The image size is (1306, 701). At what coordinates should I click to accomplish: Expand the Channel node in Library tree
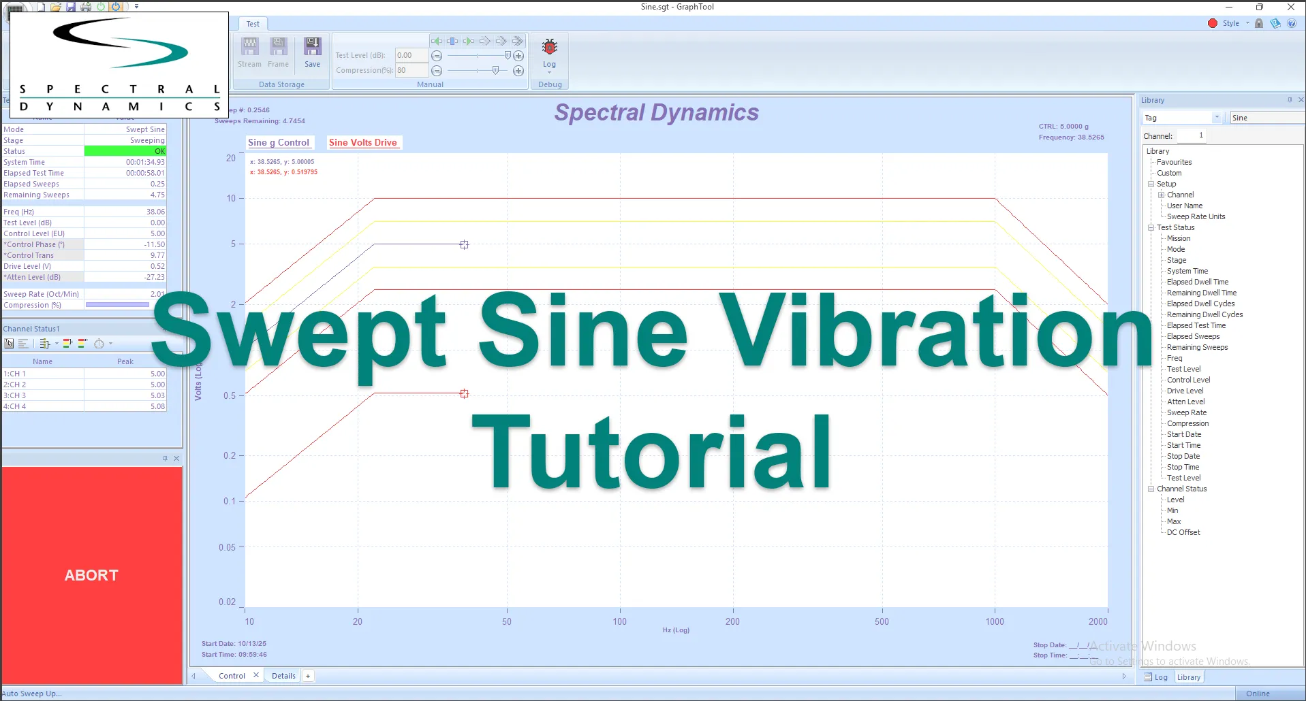pyautogui.click(x=1161, y=195)
